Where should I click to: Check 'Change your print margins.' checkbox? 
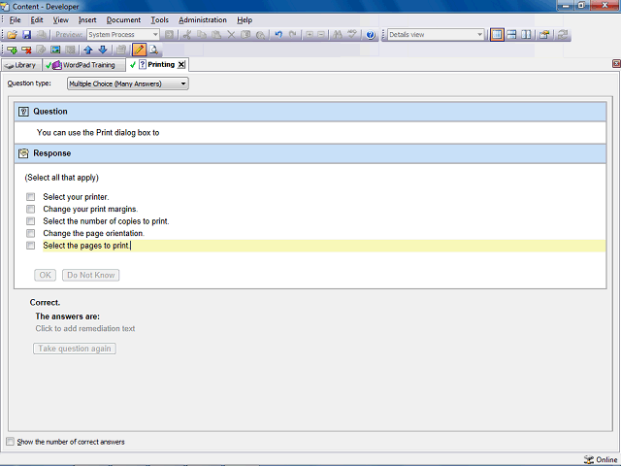coord(30,209)
